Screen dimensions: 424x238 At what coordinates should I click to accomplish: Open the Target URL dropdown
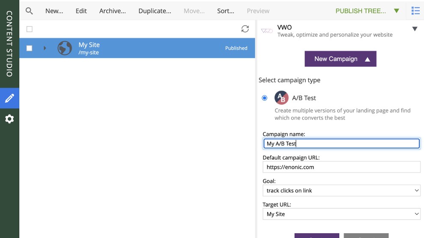pos(341,214)
